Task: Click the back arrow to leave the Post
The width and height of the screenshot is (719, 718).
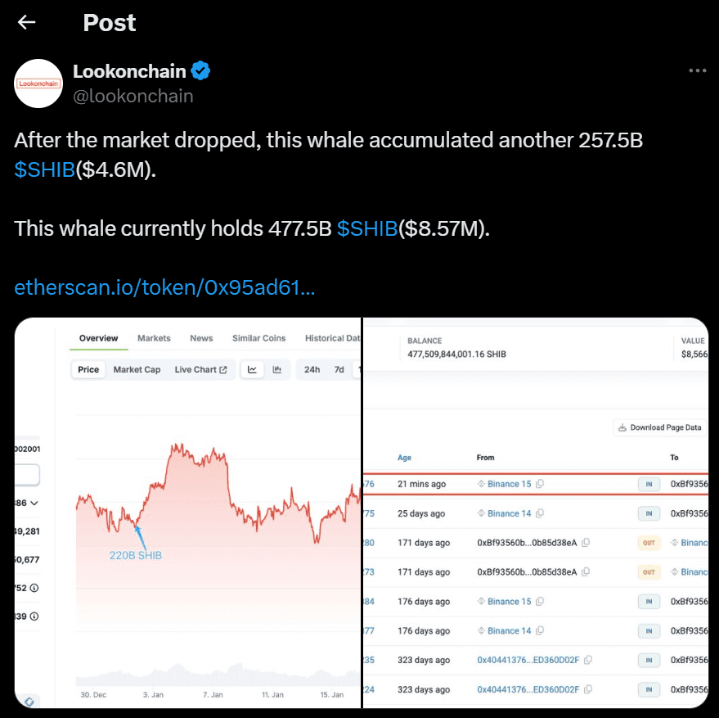Action: coord(25,22)
